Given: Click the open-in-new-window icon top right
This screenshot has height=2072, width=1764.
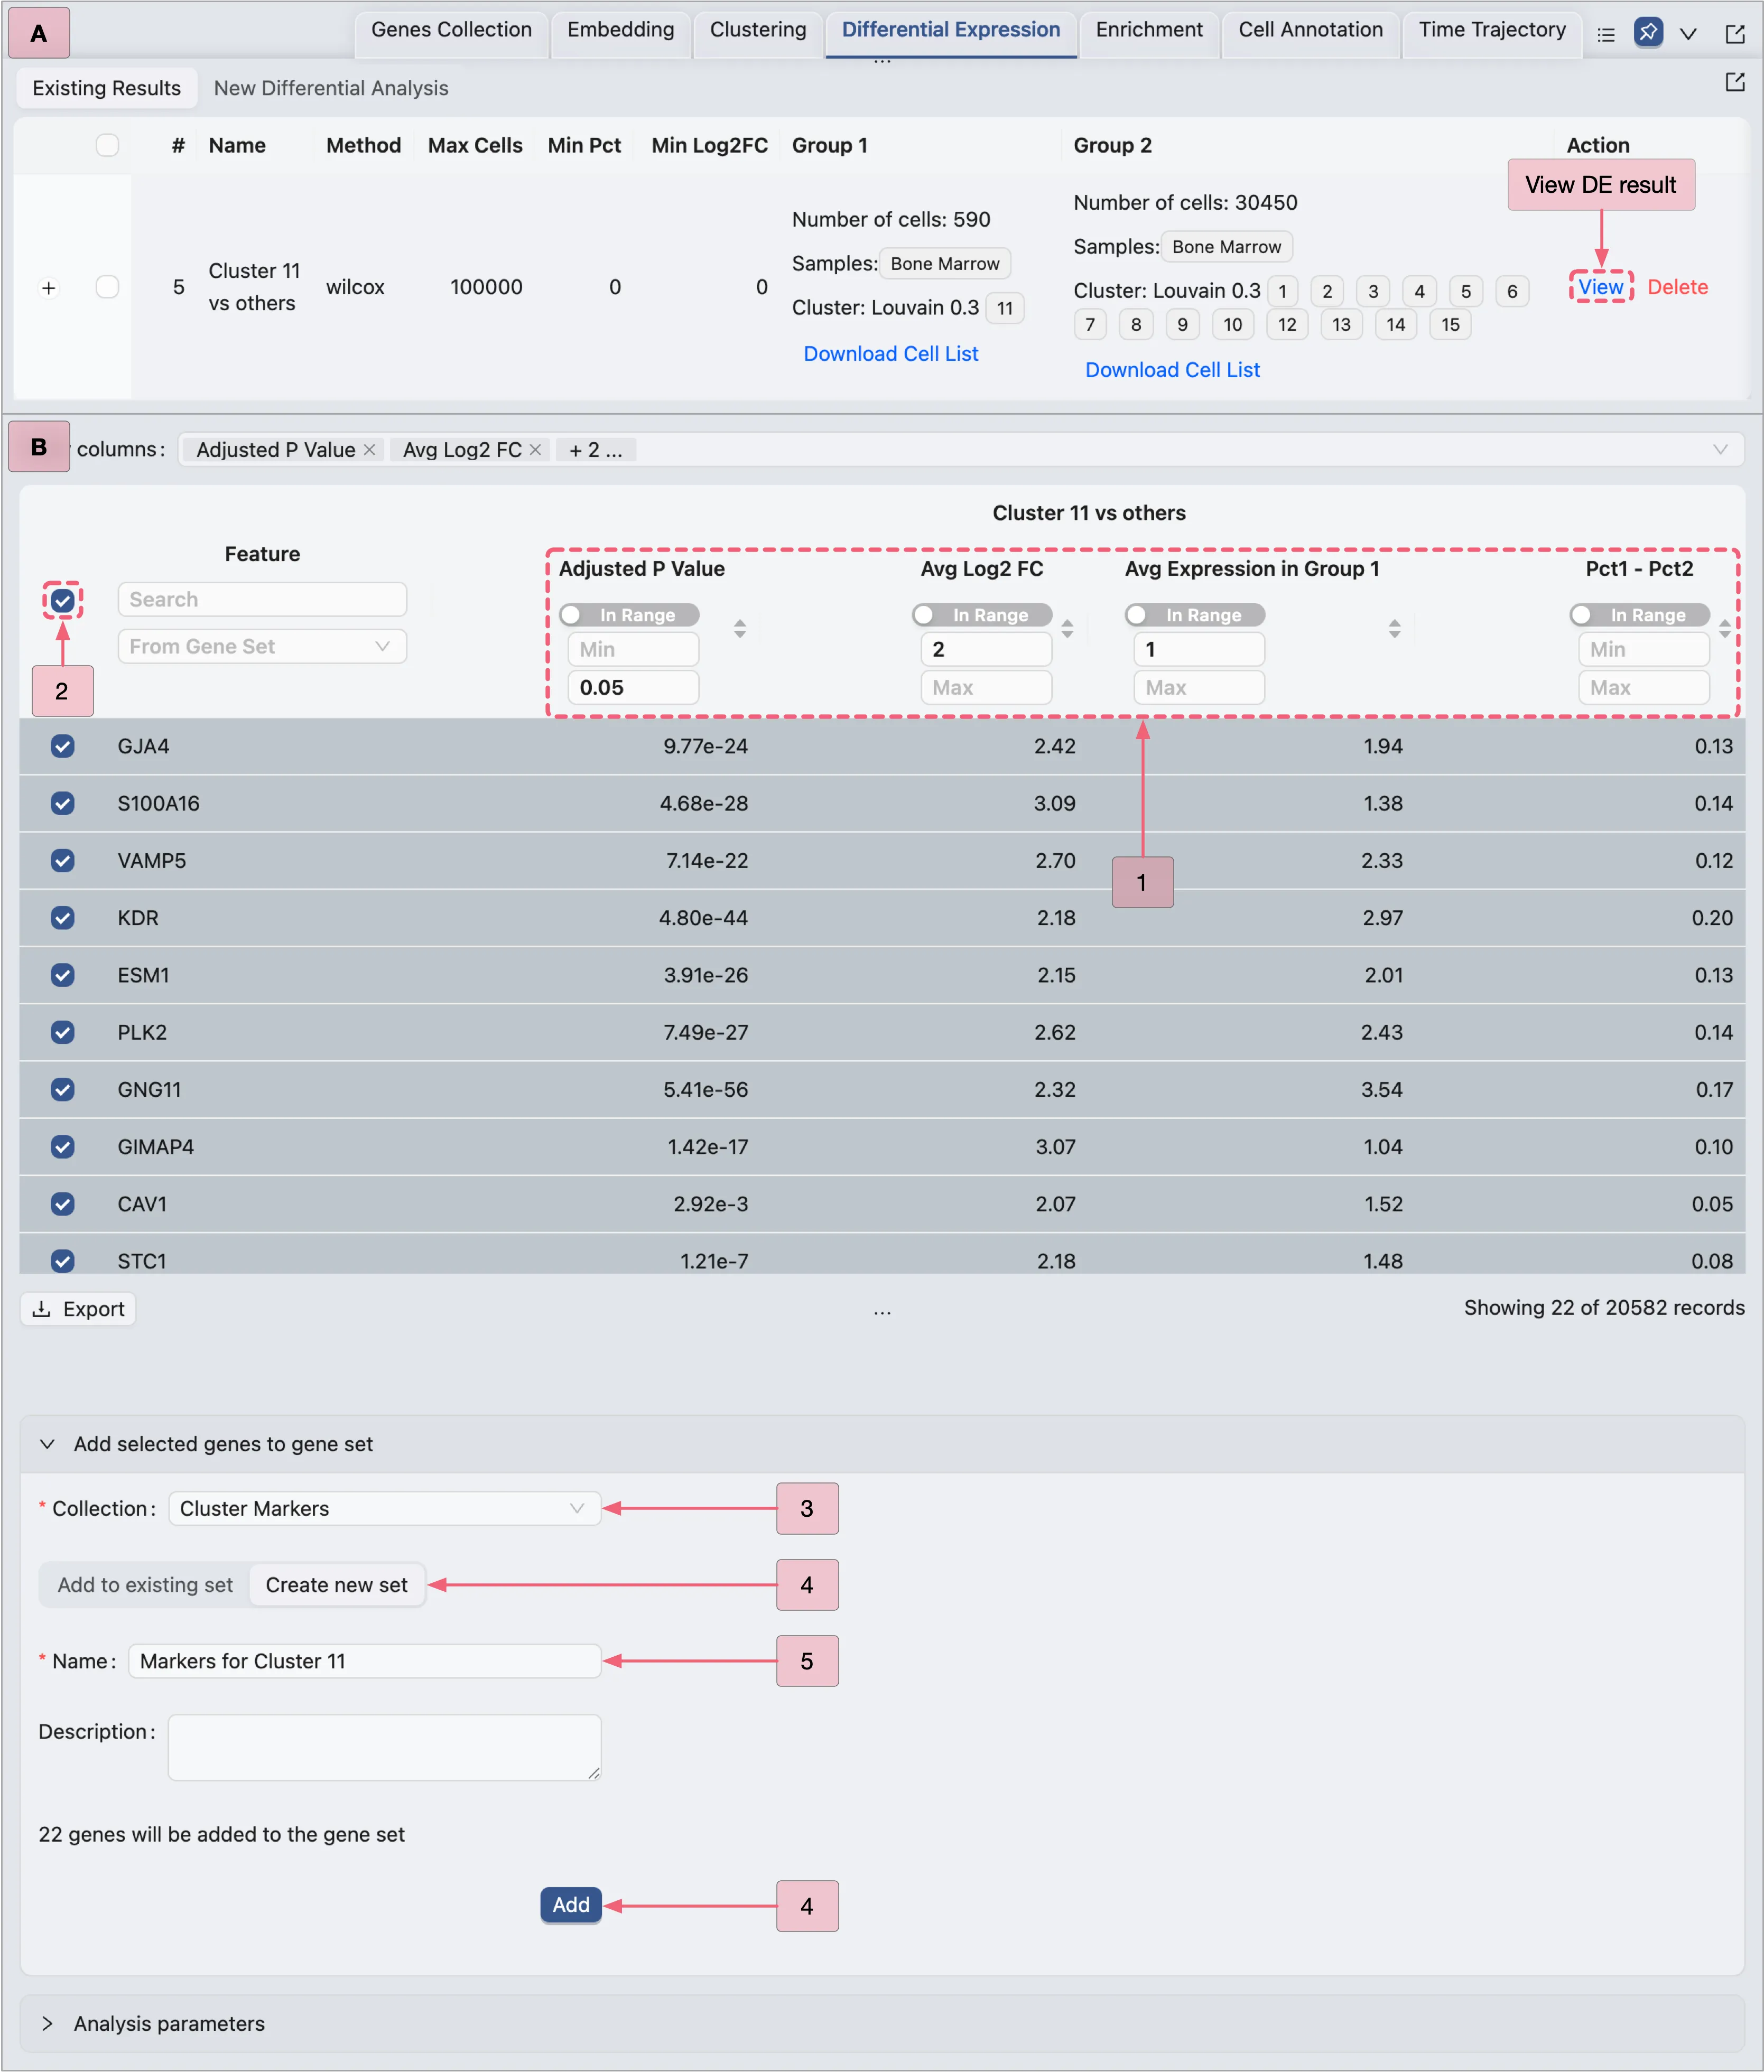Looking at the screenshot, I should point(1734,33).
